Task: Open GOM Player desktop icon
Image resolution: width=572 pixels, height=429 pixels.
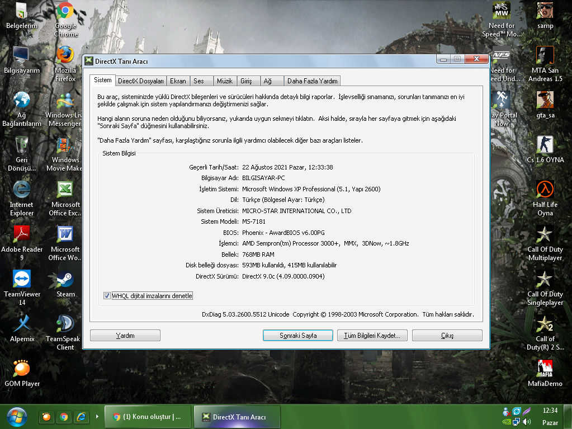Action: click(x=21, y=374)
